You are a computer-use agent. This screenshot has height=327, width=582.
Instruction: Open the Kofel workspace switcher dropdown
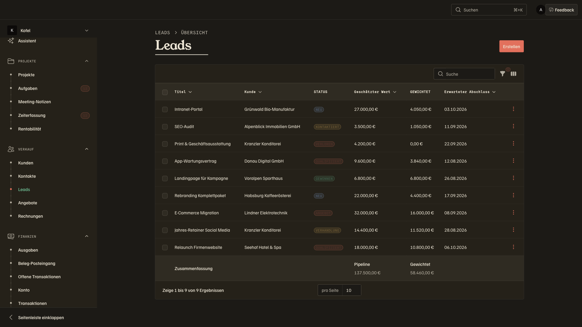tap(48, 30)
